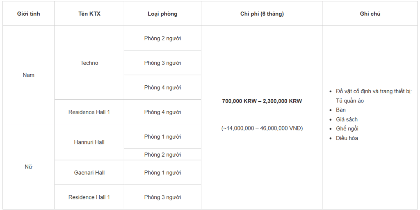The image size is (420, 210).
Task: Select the Chi phí (6 tháng) header
Action: pyautogui.click(x=262, y=14)
